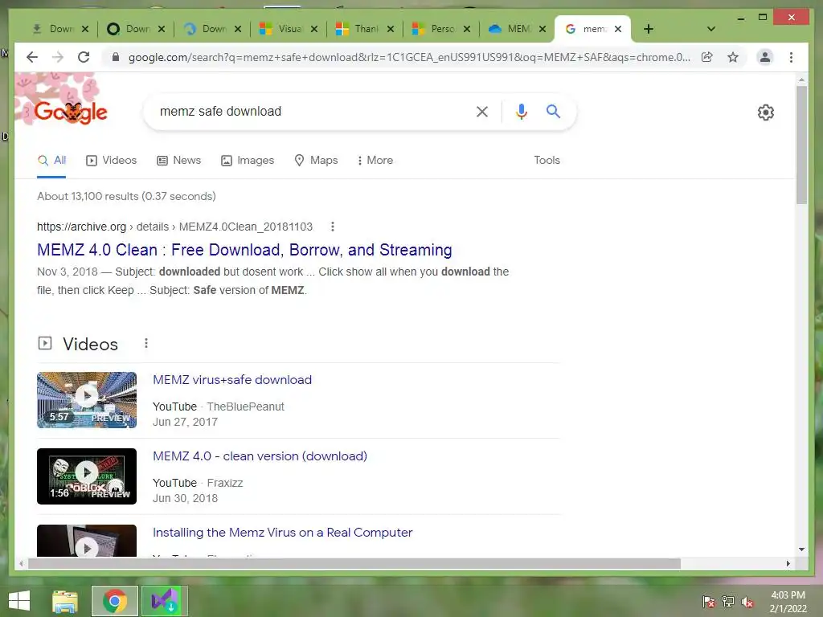Click the vertical scrollbar thumb

click(801, 145)
